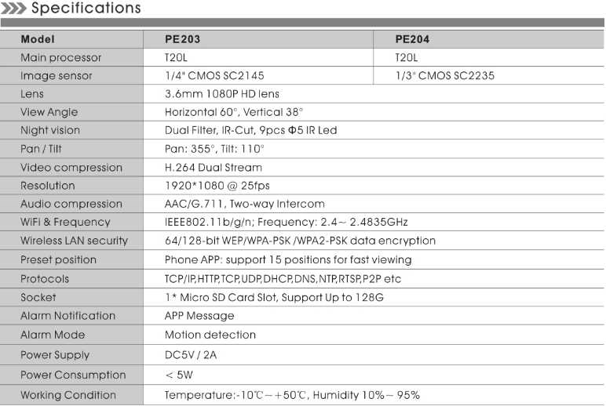606x406 pixels.
Task: Click the Audio compression row label
Action: (x=71, y=204)
